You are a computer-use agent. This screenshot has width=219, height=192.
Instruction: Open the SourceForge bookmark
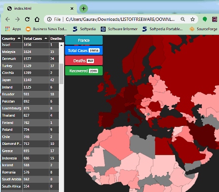click(203, 29)
